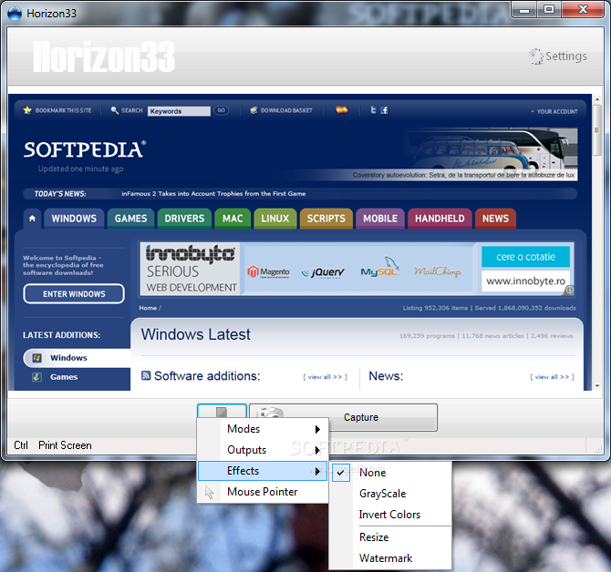Viewport: 611px width, 572px height.
Task: Click the preview scrollbar down arrow
Action: [597, 385]
